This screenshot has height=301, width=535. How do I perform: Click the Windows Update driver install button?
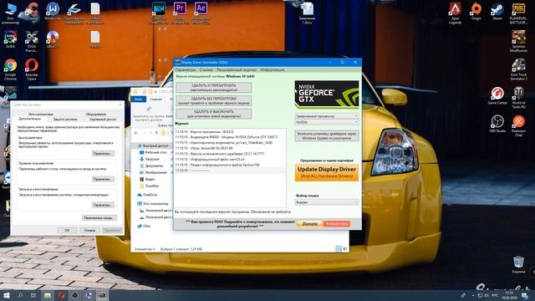[x=327, y=135]
